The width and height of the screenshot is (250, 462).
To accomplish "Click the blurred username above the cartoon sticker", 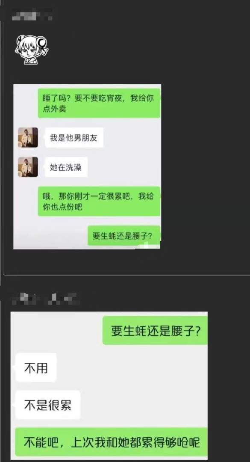I will 32,15.
